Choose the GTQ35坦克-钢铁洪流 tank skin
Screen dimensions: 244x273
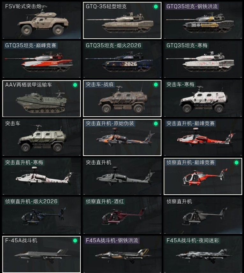pos(203,20)
